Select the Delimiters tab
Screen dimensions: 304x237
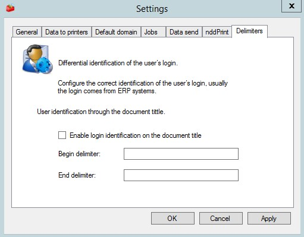(249, 31)
